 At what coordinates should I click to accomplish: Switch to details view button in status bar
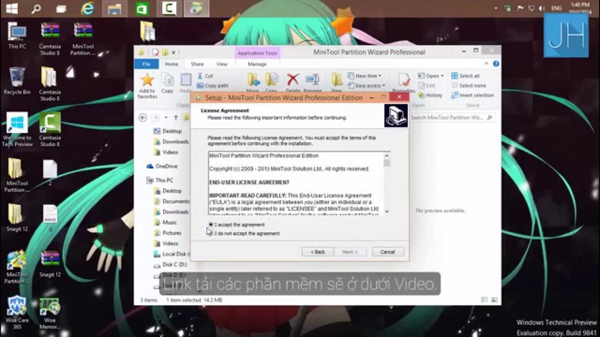pyautogui.click(x=484, y=300)
